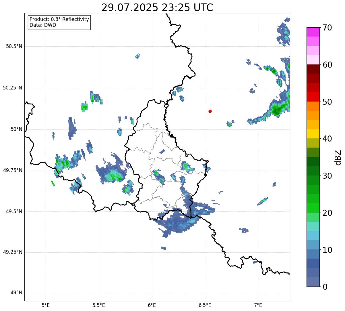The image size is (345, 311).
Task: Click the Data: DWD text
Action: click(43, 25)
